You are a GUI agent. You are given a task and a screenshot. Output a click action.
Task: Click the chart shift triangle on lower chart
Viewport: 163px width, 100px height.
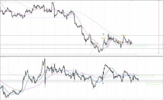139,57
